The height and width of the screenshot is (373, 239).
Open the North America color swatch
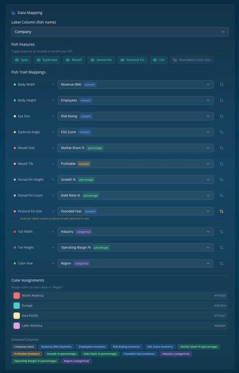[x=16, y=296]
